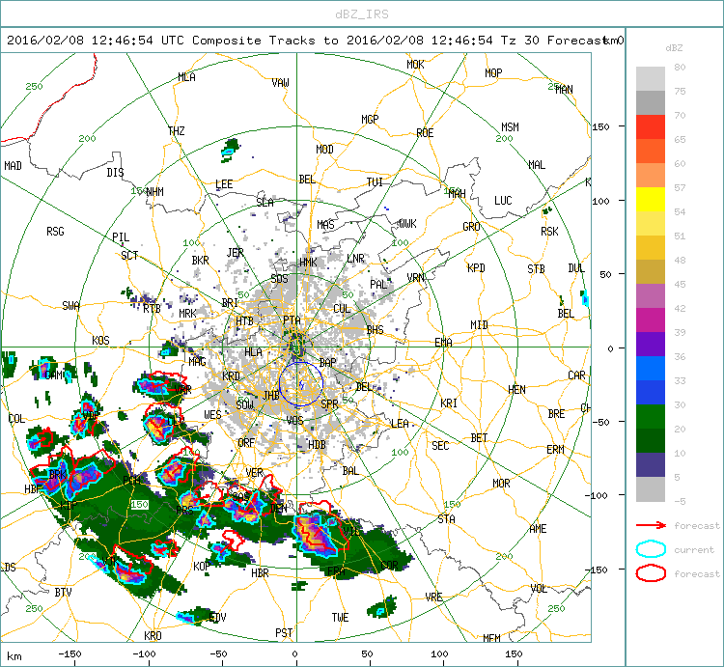The height and width of the screenshot is (667, 724).
Task: Click the EDV station label
Action: 217,617
